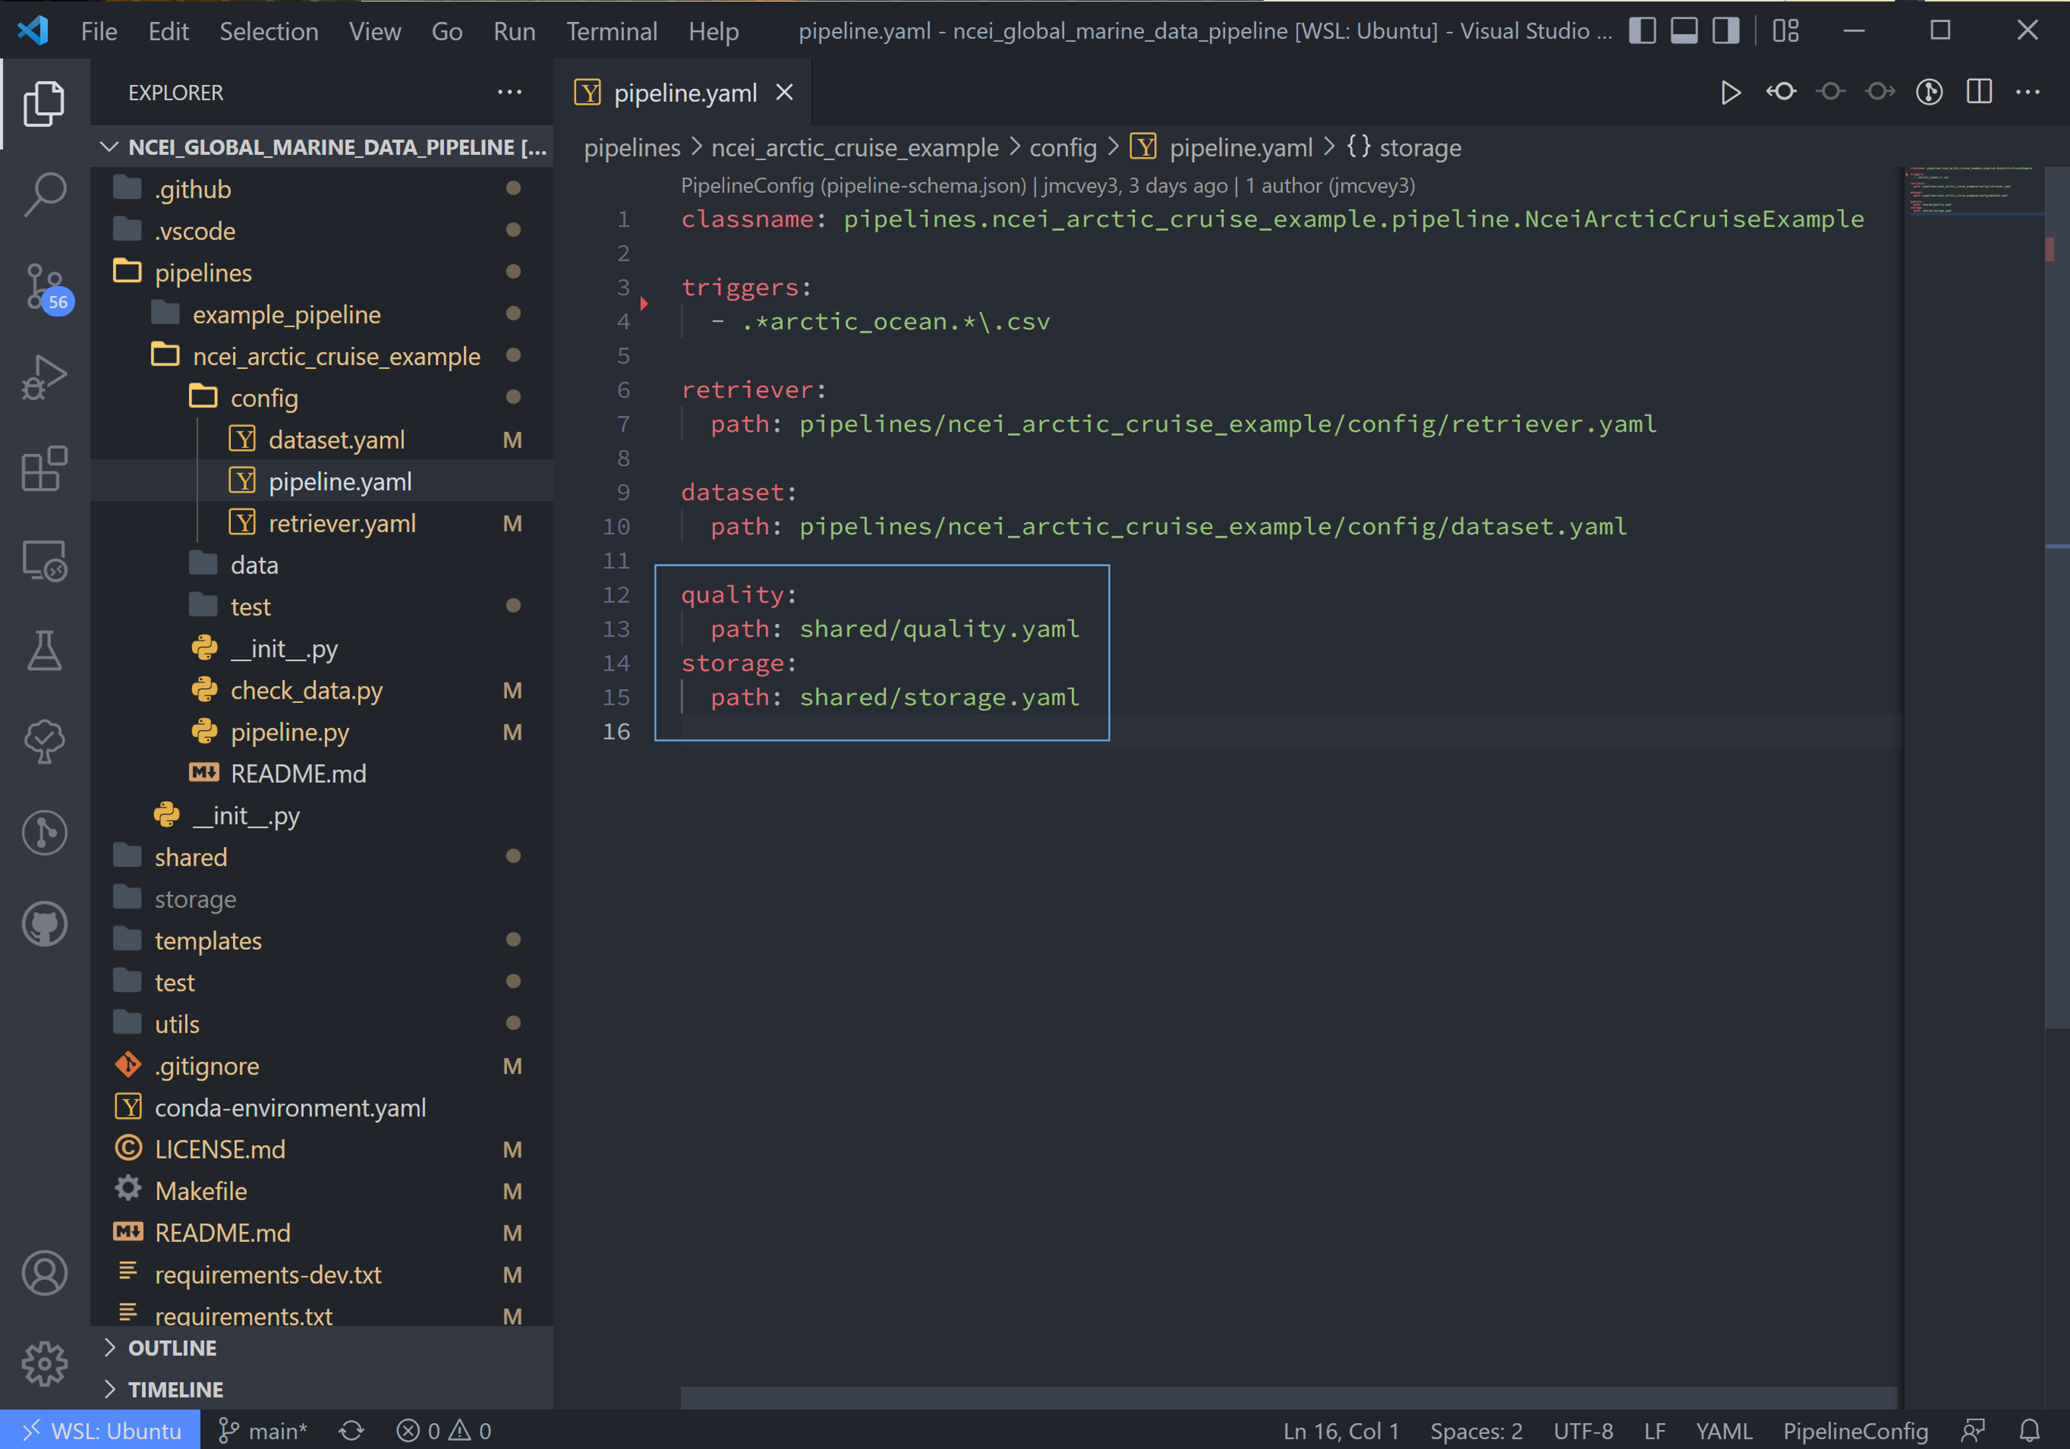Collapse the pipelines folder

(322, 272)
